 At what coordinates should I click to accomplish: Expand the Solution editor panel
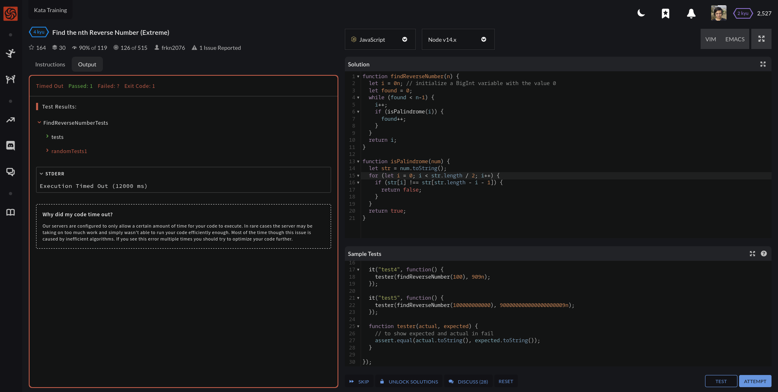click(x=763, y=64)
